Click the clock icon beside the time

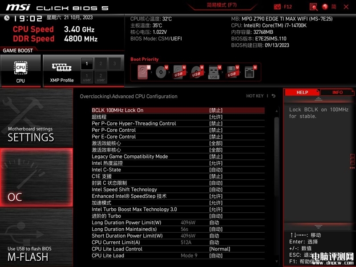pyautogui.click(x=7, y=18)
